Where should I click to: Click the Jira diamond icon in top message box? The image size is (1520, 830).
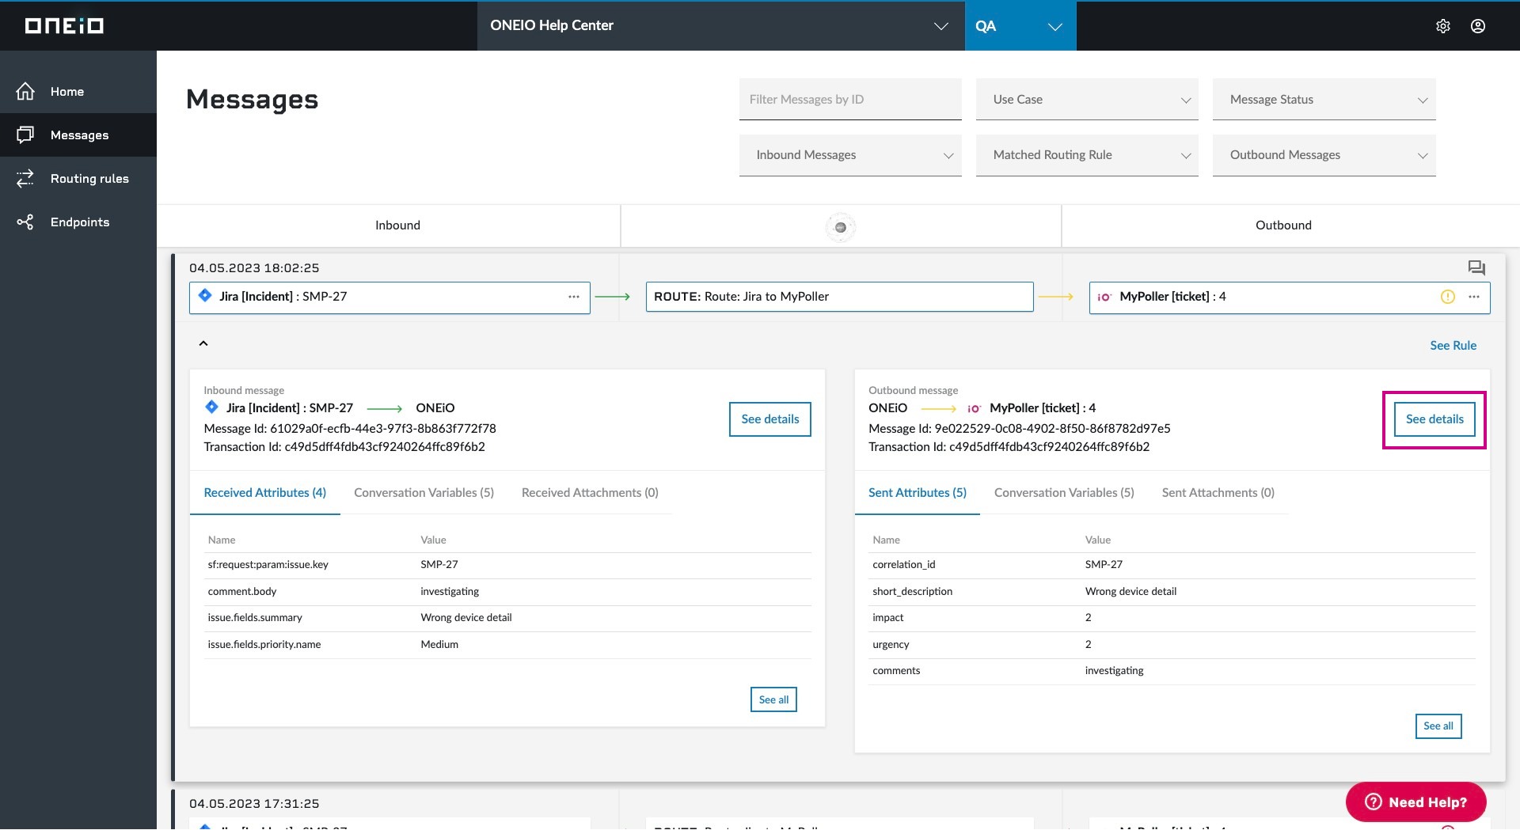205,296
